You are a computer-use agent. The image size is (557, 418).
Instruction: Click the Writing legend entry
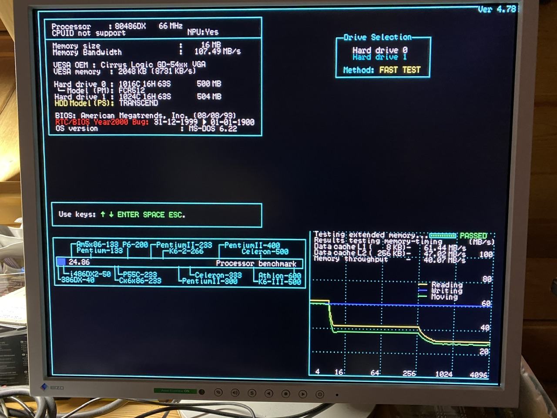coord(440,290)
